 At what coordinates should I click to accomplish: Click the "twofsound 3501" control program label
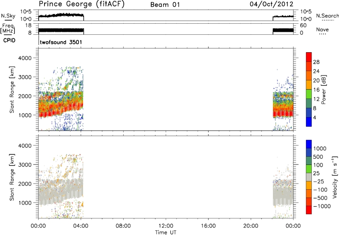(61, 42)
